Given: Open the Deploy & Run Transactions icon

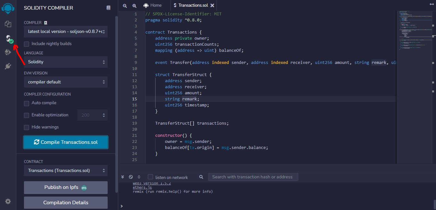Looking at the screenshot, I should coord(8,52).
